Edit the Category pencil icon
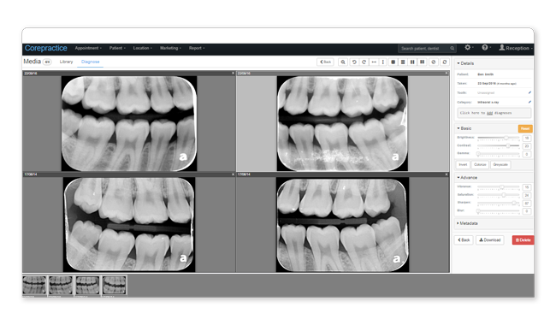 529,102
